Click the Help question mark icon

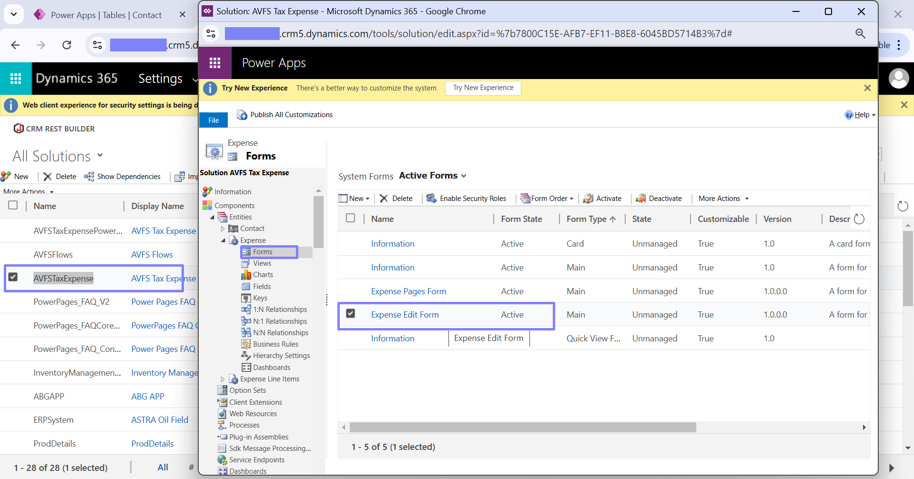(x=849, y=115)
